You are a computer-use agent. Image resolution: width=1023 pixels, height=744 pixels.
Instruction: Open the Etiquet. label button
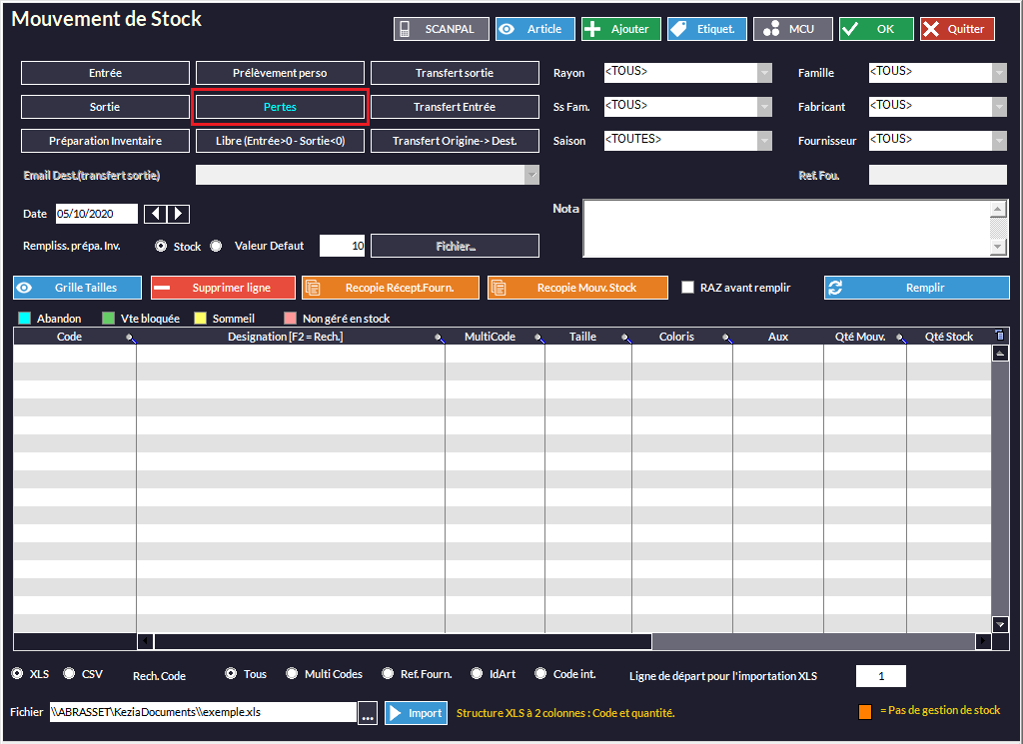(x=706, y=29)
